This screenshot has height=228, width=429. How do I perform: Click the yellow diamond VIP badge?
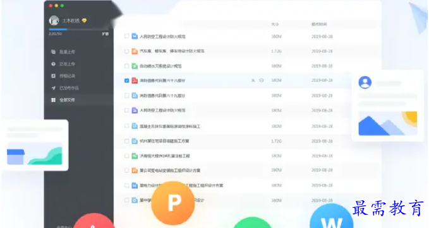click(x=84, y=20)
